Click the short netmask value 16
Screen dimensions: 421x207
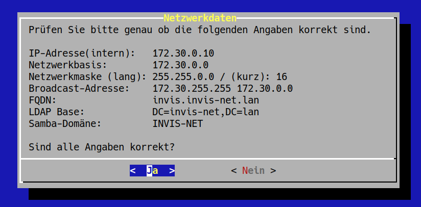[282, 77]
